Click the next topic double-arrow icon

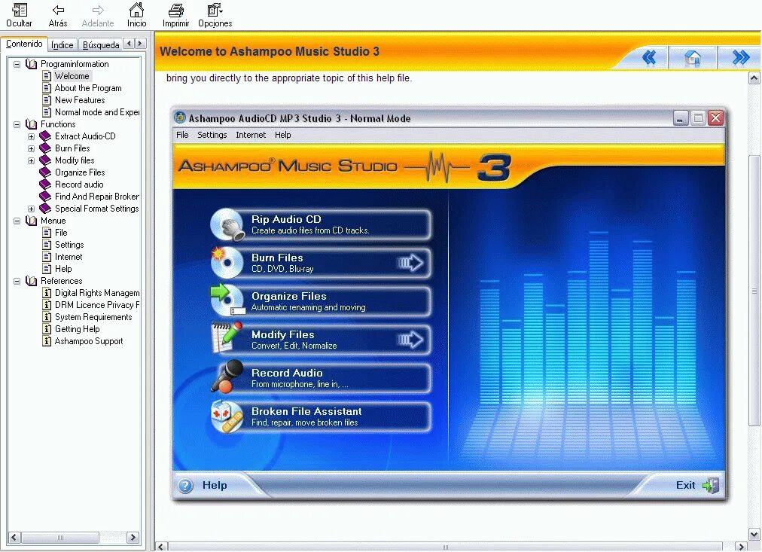coord(741,58)
